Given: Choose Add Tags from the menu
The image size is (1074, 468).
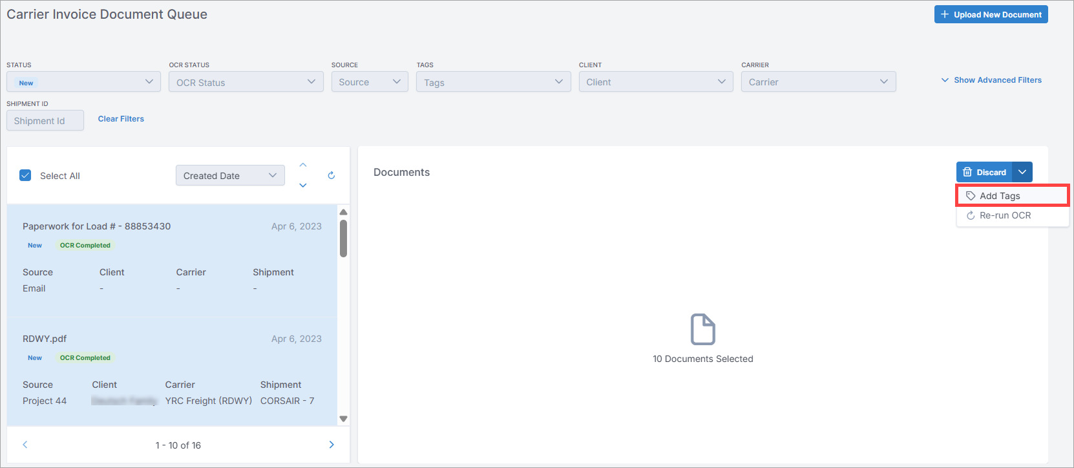Looking at the screenshot, I should (1013, 196).
